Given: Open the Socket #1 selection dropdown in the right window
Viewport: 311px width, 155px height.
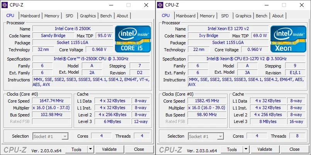Looking at the screenshot, I should (206, 136).
